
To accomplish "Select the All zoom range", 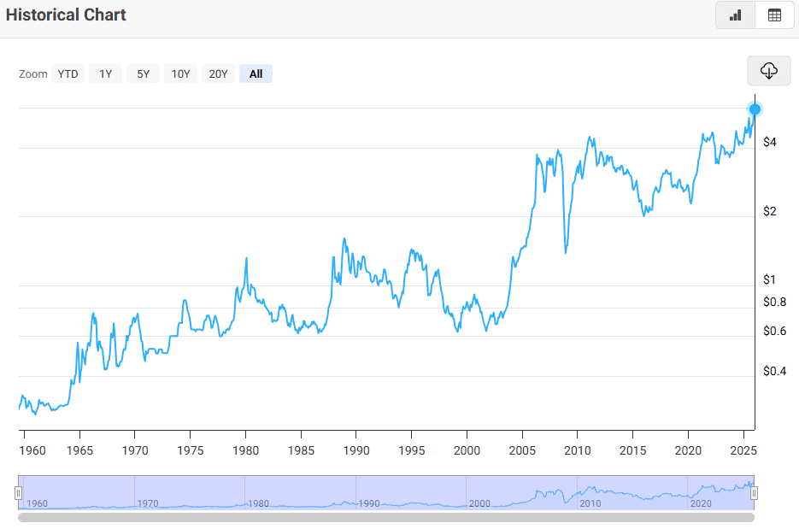I will click(x=256, y=73).
